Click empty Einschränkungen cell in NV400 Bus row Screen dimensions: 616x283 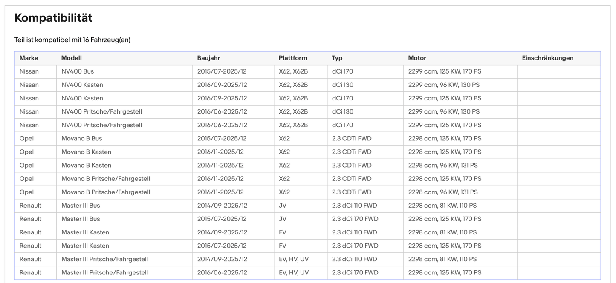[558, 71]
